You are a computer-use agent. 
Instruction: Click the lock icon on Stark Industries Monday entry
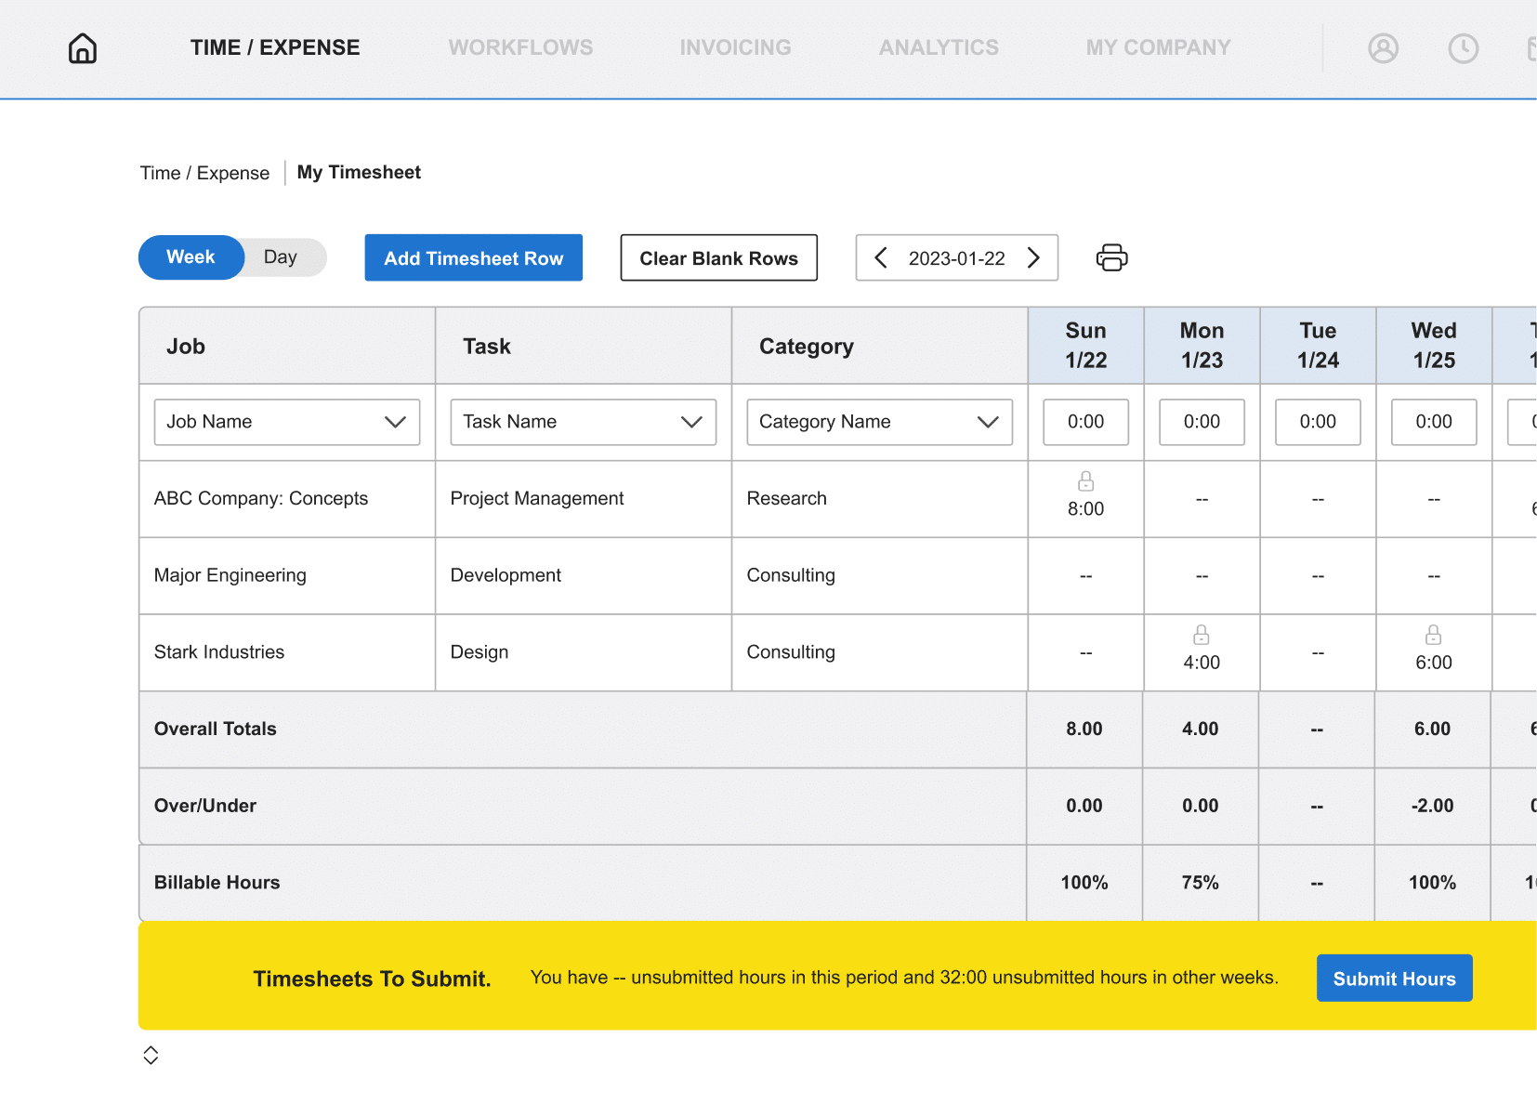[1201, 636]
